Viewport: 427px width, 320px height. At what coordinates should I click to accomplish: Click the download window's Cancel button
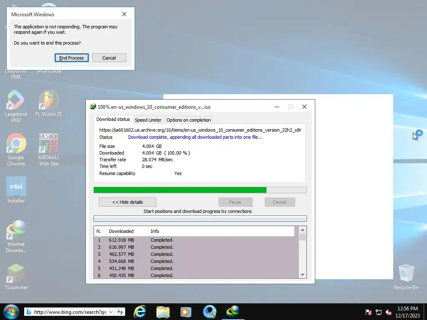(x=280, y=202)
